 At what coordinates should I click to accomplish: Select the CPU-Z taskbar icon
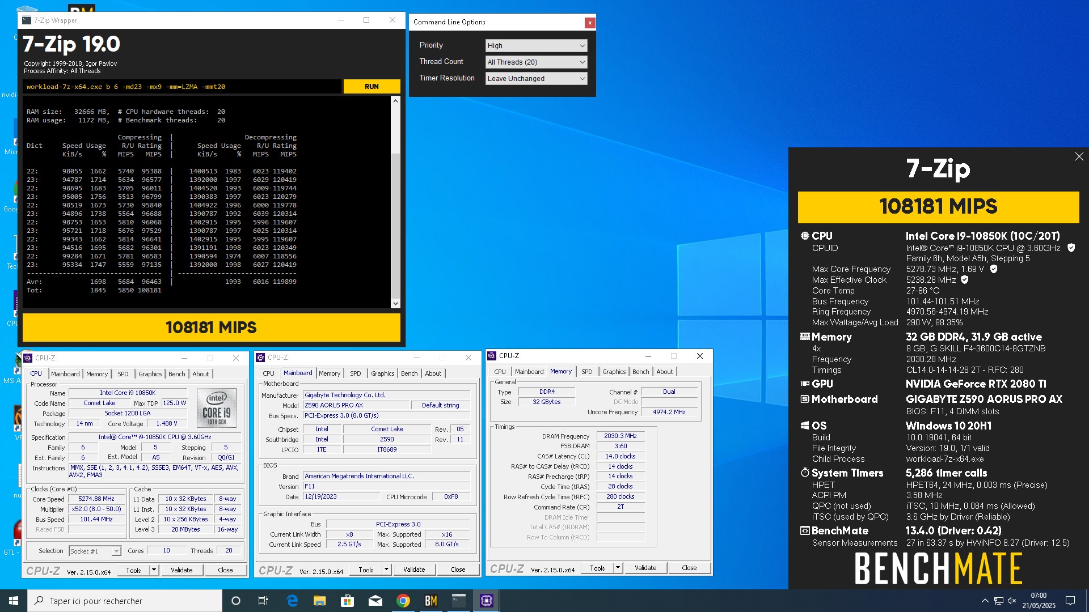487,601
